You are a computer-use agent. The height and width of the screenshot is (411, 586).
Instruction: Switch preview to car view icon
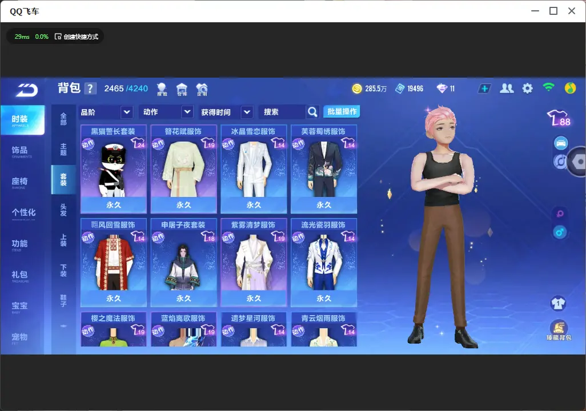click(561, 143)
